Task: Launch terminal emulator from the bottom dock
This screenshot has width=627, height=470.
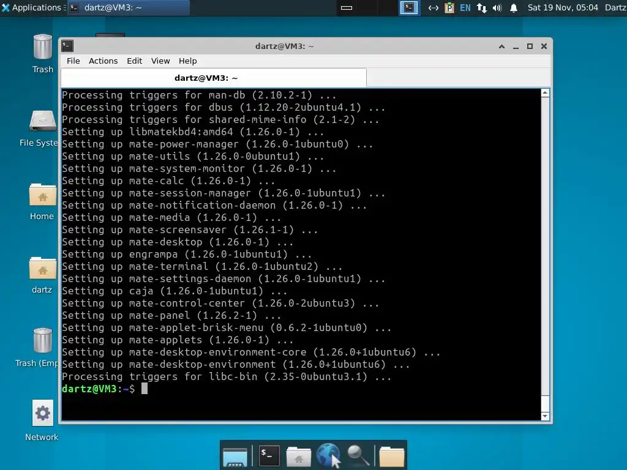Action: [269, 455]
